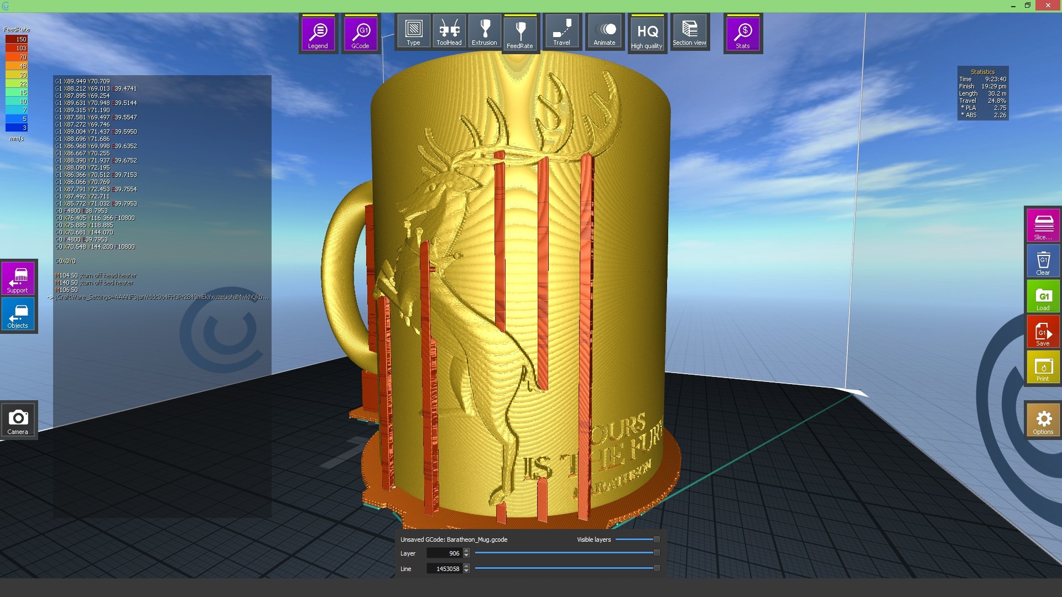
Task: Open the Section view tool
Action: coord(689,32)
